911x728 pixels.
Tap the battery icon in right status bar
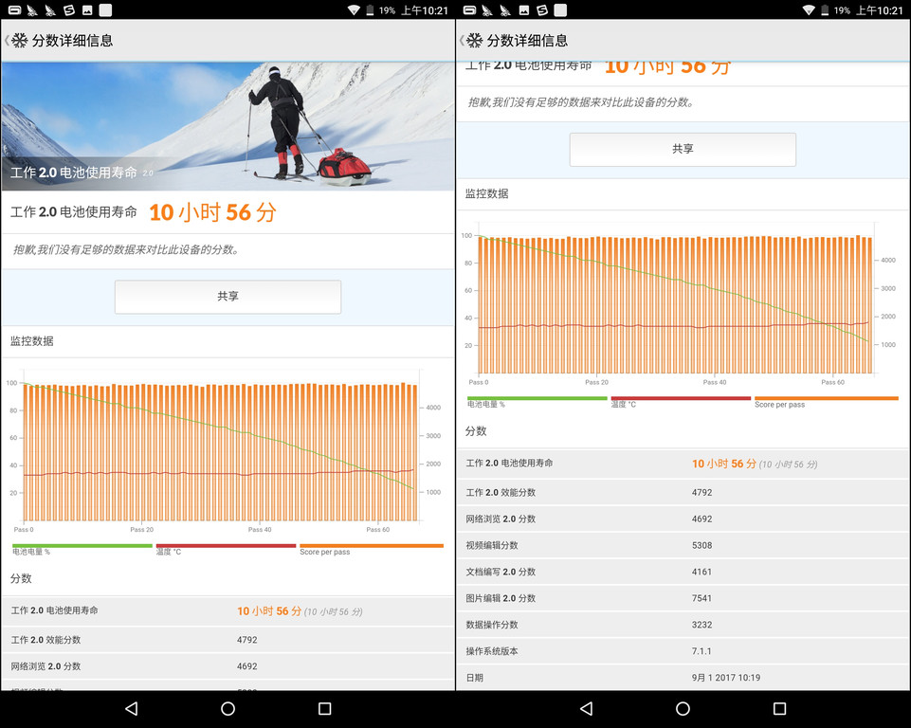(826, 10)
